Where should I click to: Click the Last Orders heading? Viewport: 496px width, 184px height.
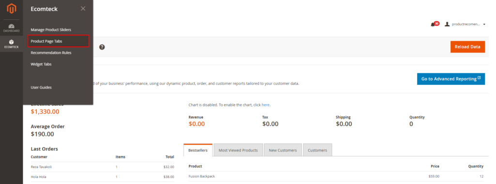tap(44, 149)
